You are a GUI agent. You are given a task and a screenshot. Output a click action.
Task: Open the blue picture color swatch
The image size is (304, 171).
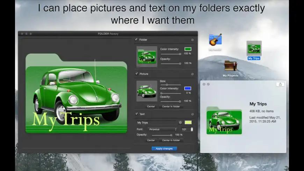click(x=188, y=89)
